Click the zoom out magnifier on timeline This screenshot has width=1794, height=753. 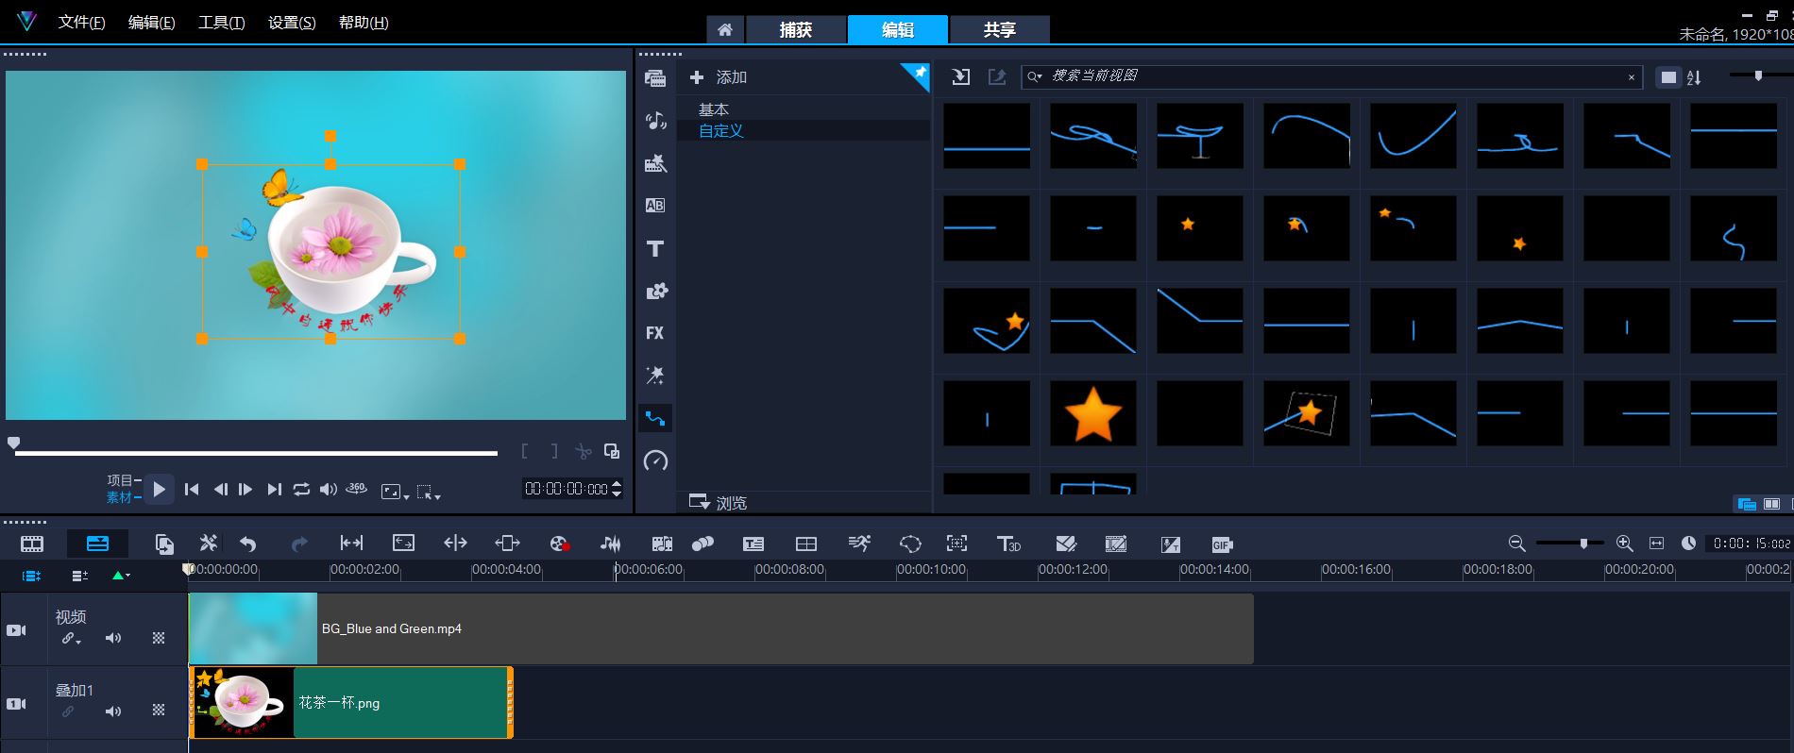pos(1516,543)
